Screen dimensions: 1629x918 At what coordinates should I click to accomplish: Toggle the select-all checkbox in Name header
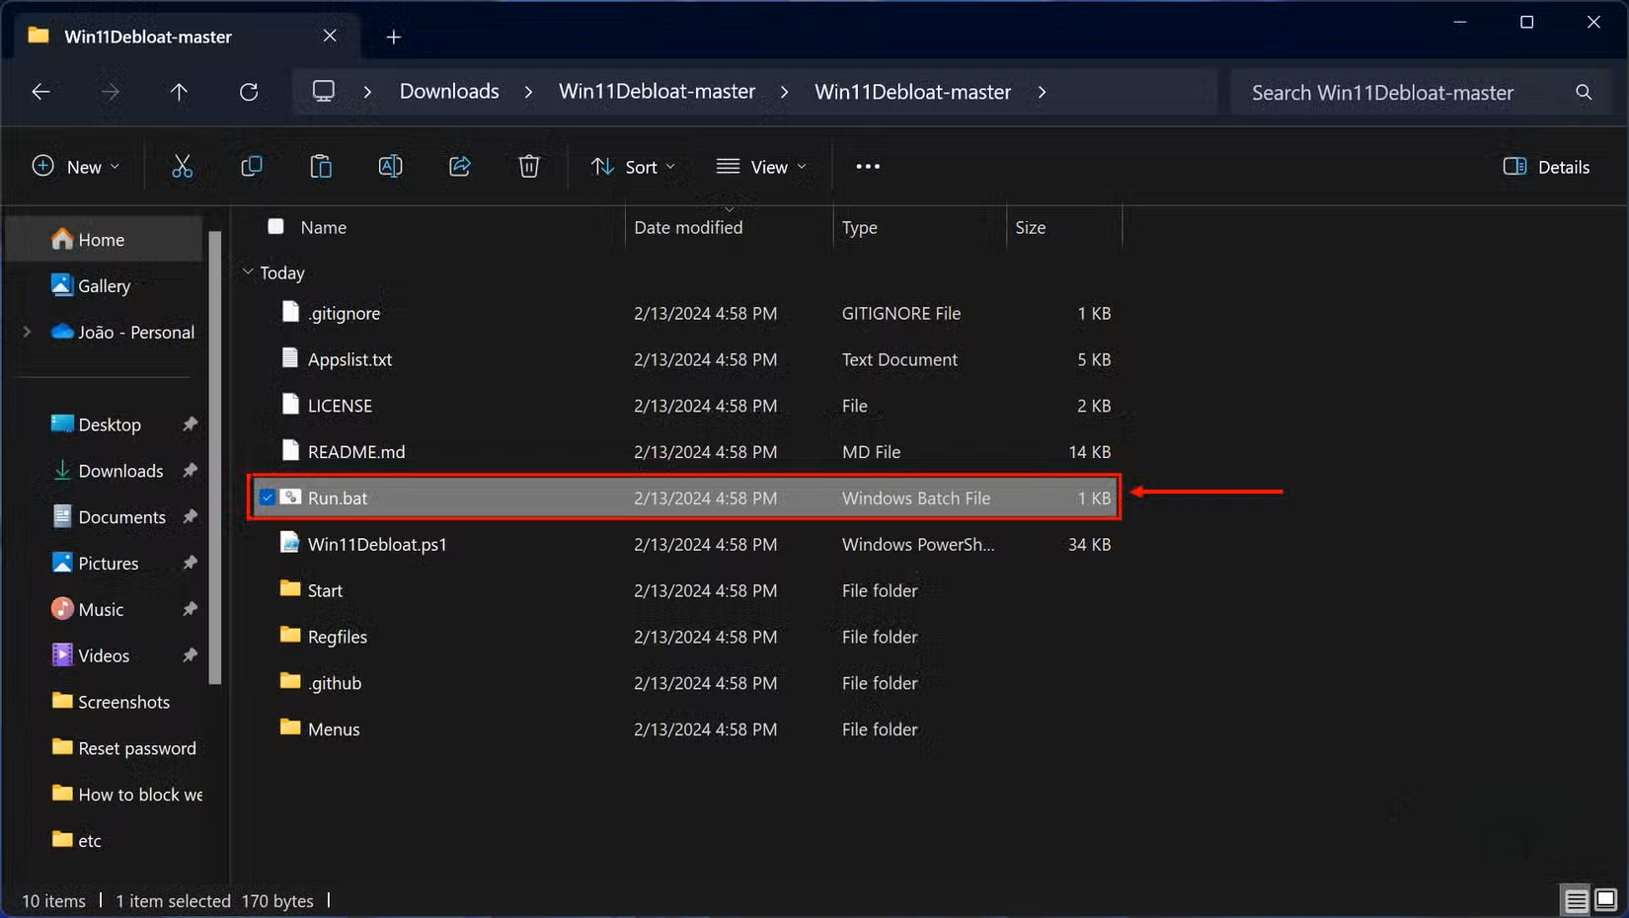(x=276, y=226)
